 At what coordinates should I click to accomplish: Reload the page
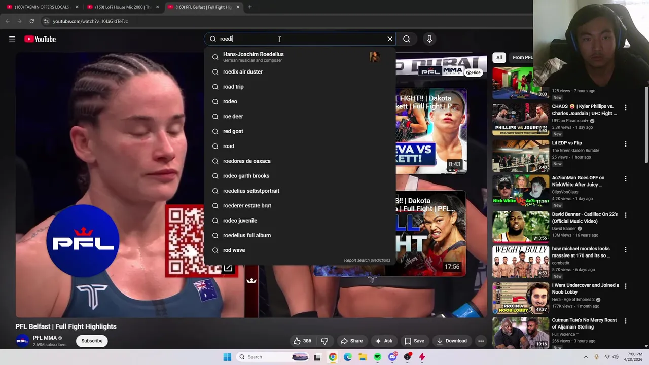click(x=31, y=21)
